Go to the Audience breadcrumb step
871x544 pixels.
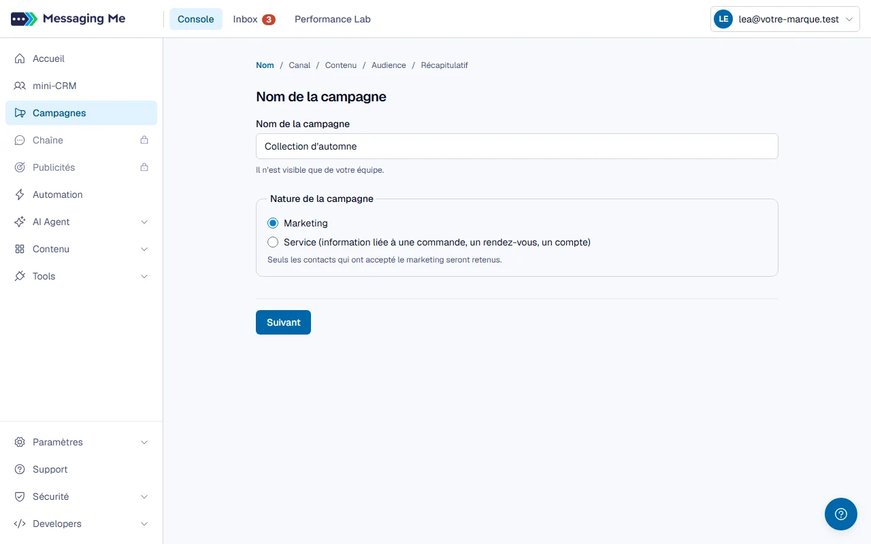(389, 65)
